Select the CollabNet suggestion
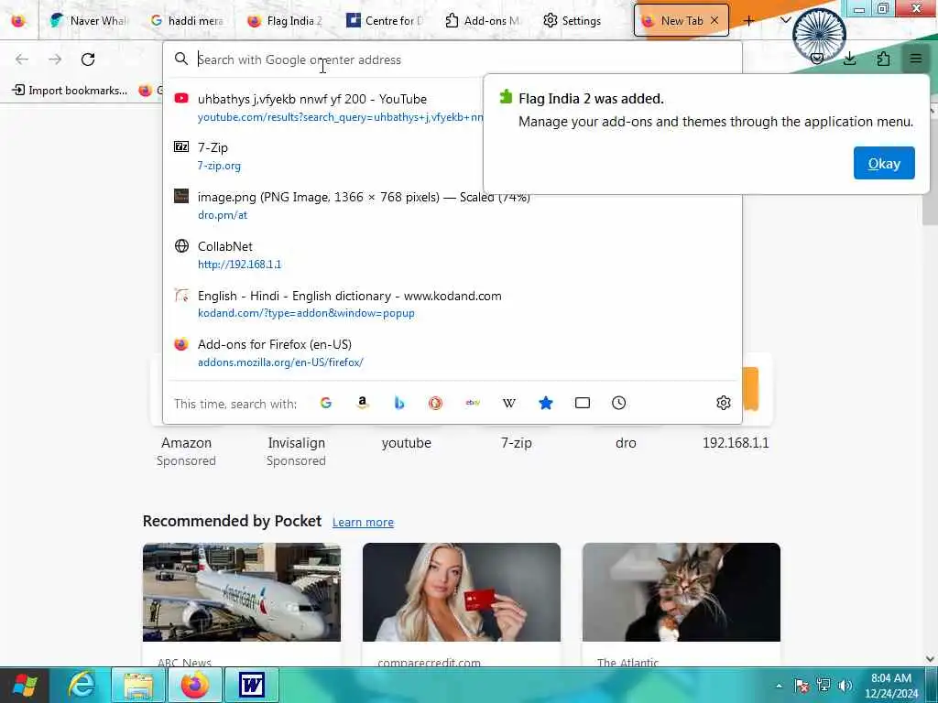 453,254
